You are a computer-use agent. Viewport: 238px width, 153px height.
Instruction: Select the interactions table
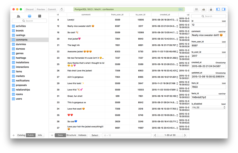coord(30,67)
